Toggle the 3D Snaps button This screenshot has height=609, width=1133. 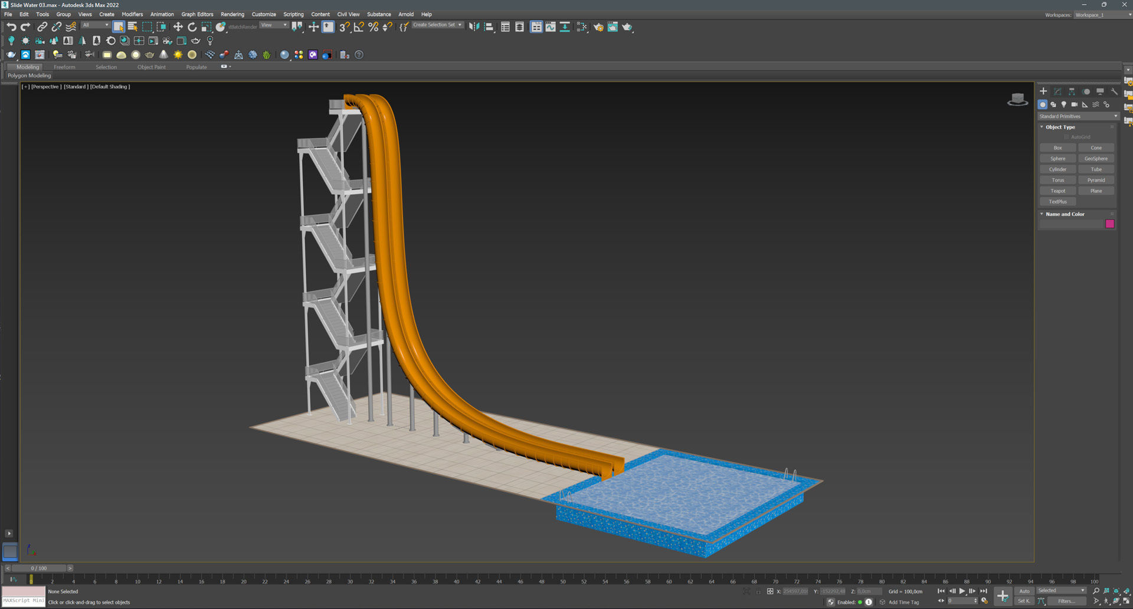pyautogui.click(x=345, y=27)
